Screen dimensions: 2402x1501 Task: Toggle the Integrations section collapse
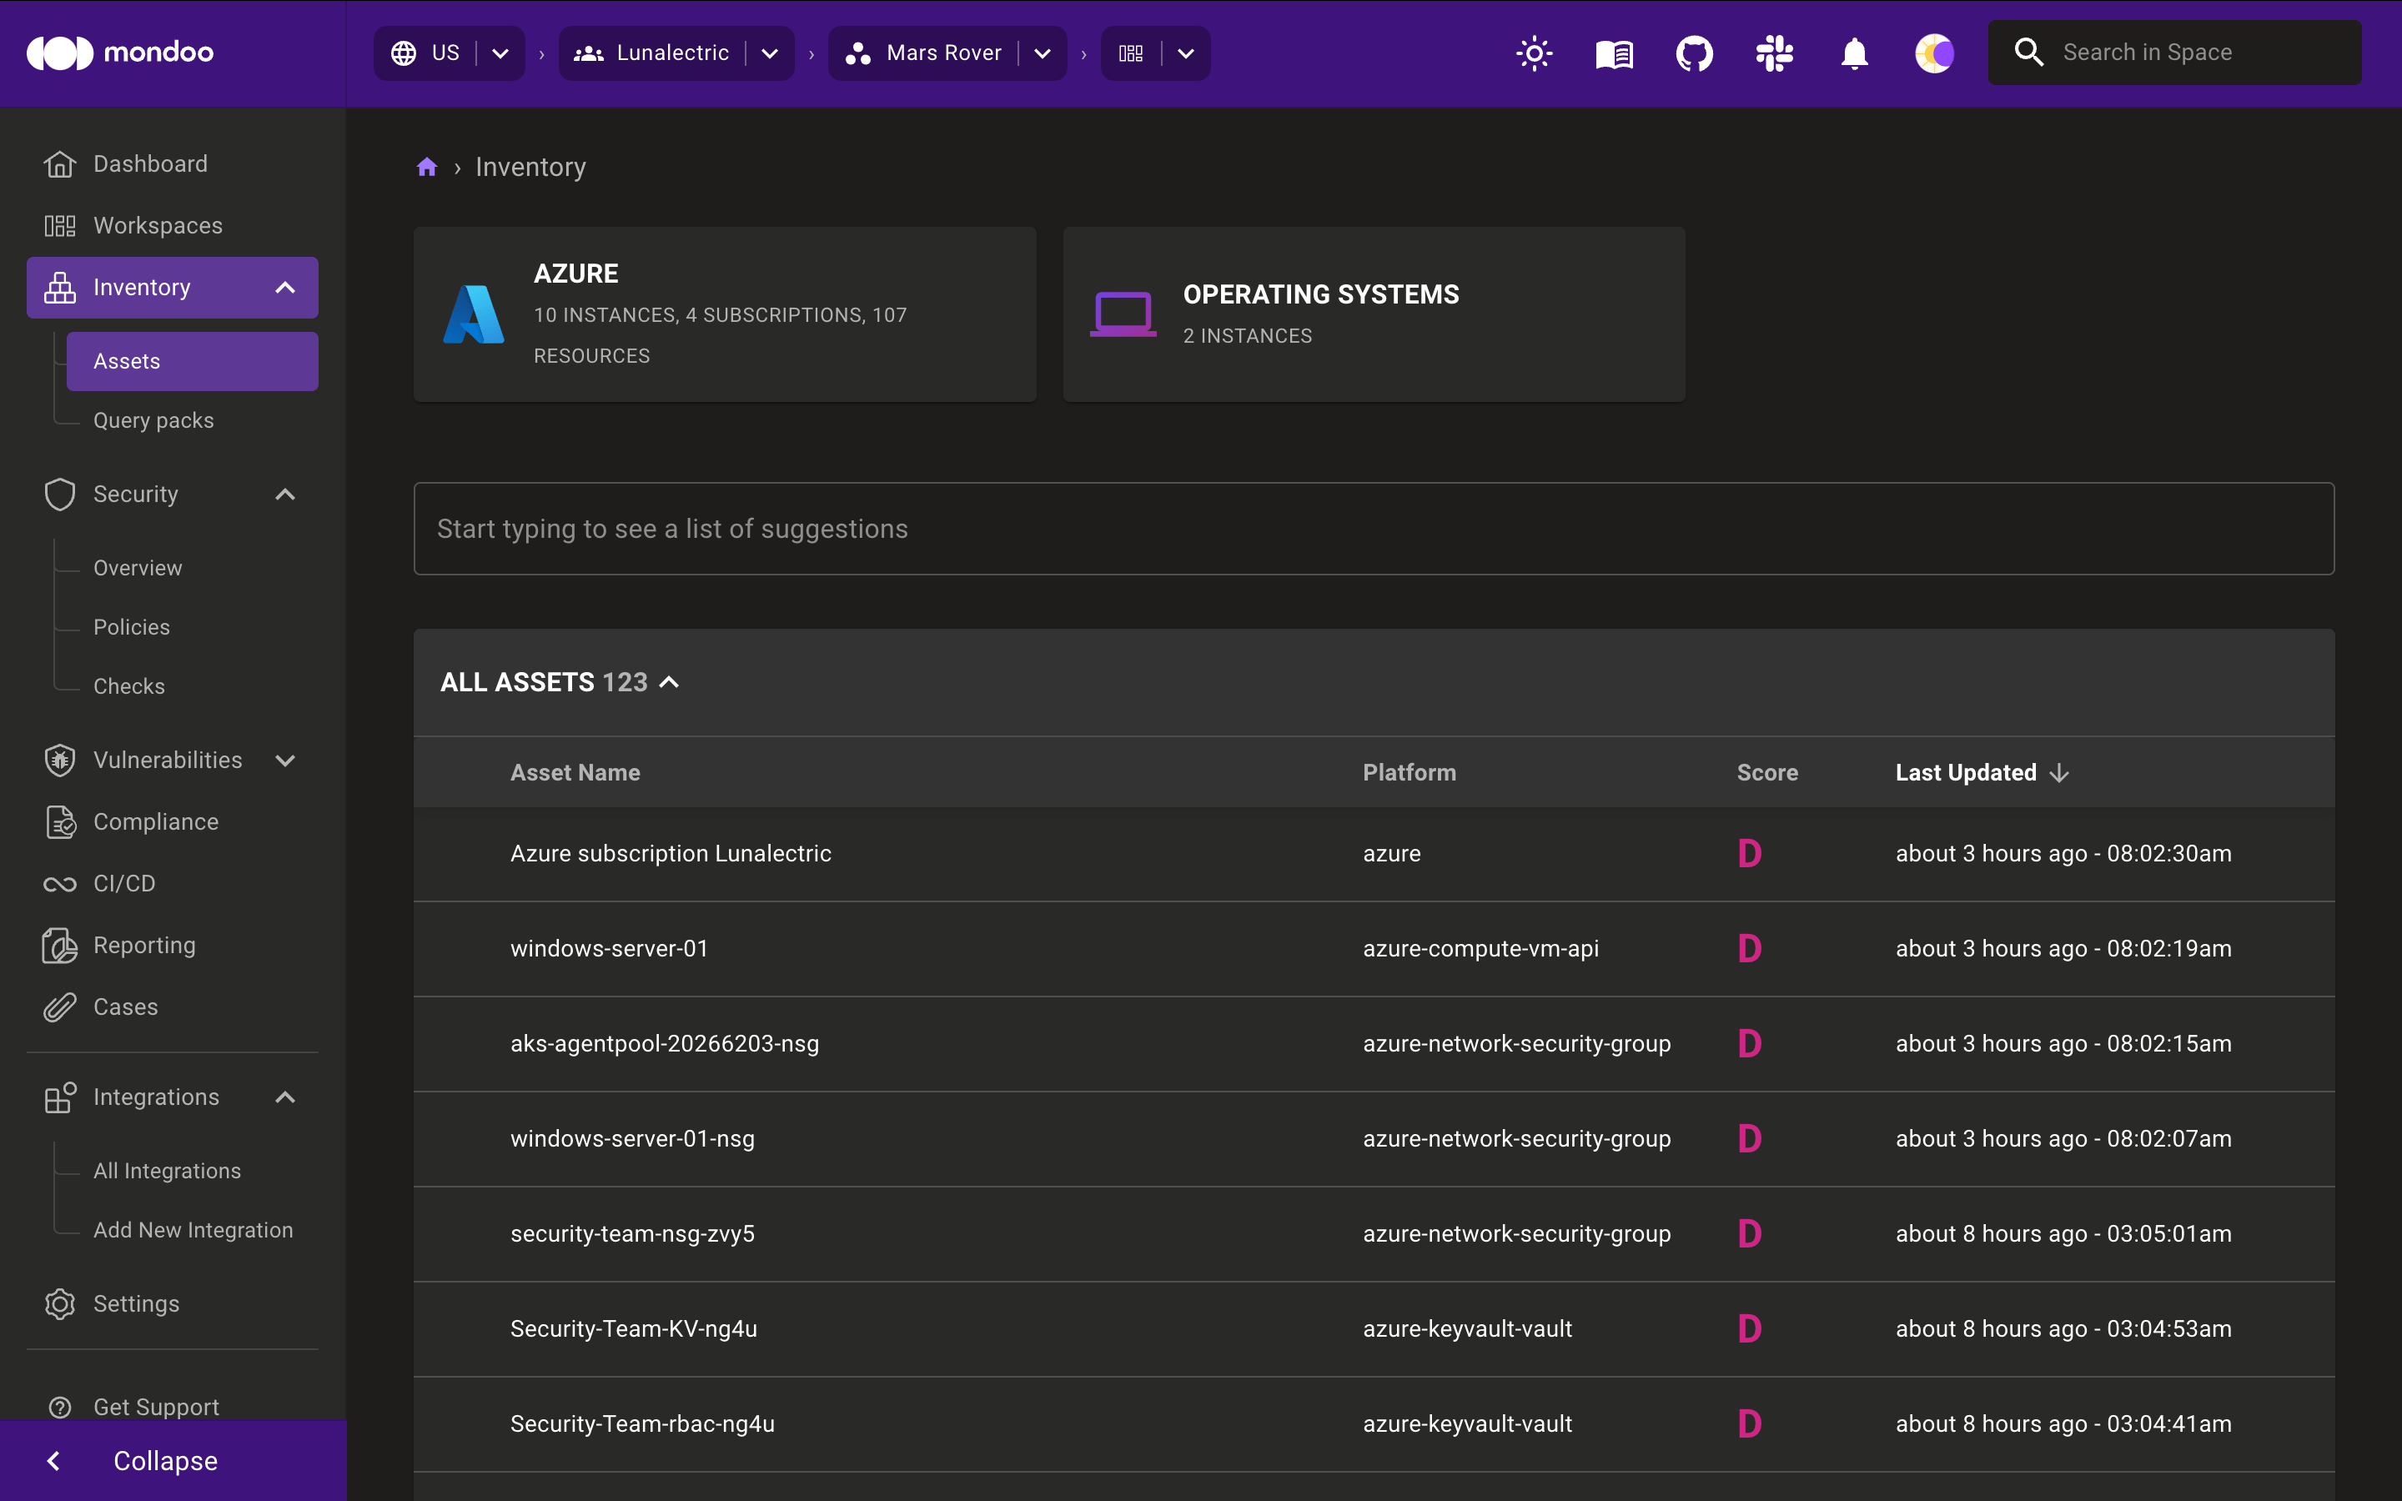click(285, 1097)
